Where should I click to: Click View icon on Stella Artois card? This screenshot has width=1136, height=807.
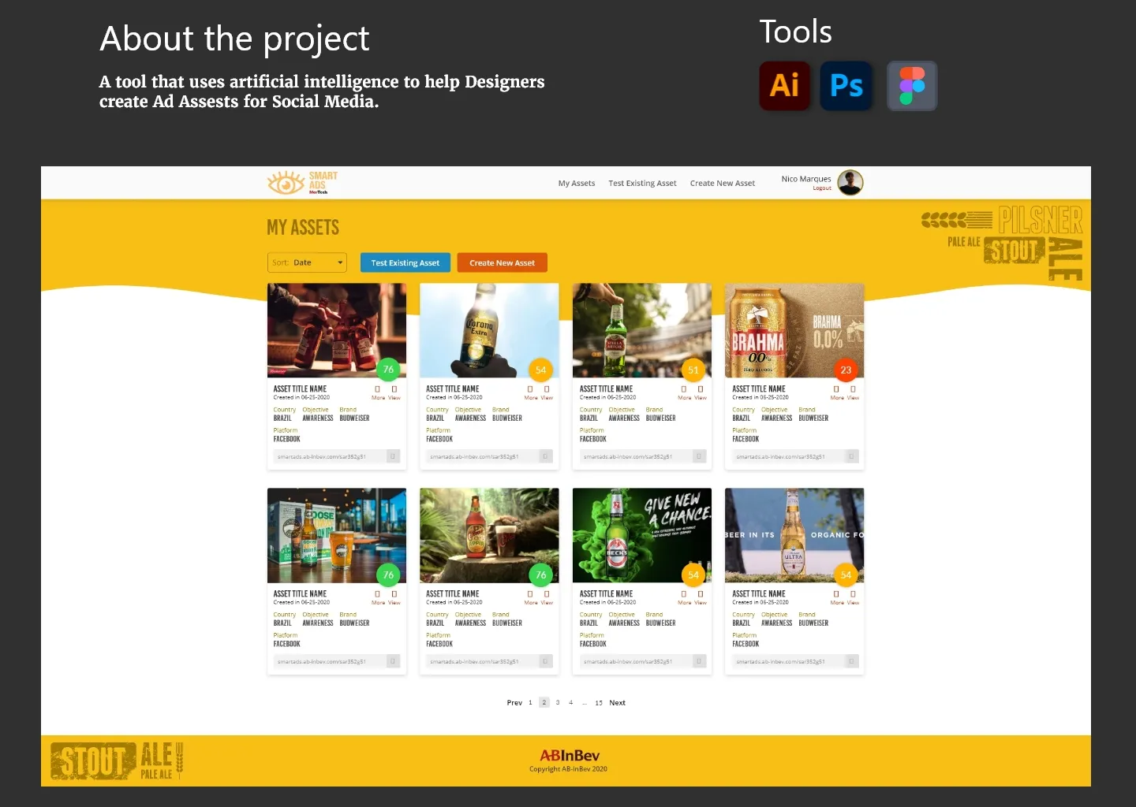[701, 389]
